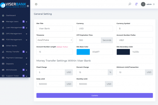Toggle the sidebar pin radio button
The width and height of the screenshot is (158, 105).
tap(28, 6)
